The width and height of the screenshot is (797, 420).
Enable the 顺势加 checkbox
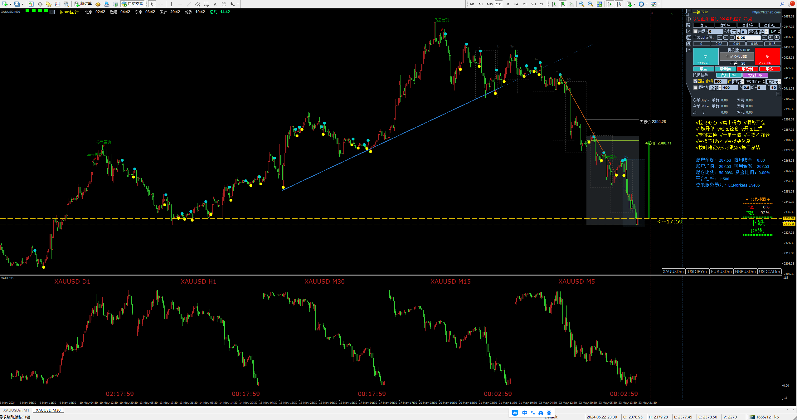[695, 88]
